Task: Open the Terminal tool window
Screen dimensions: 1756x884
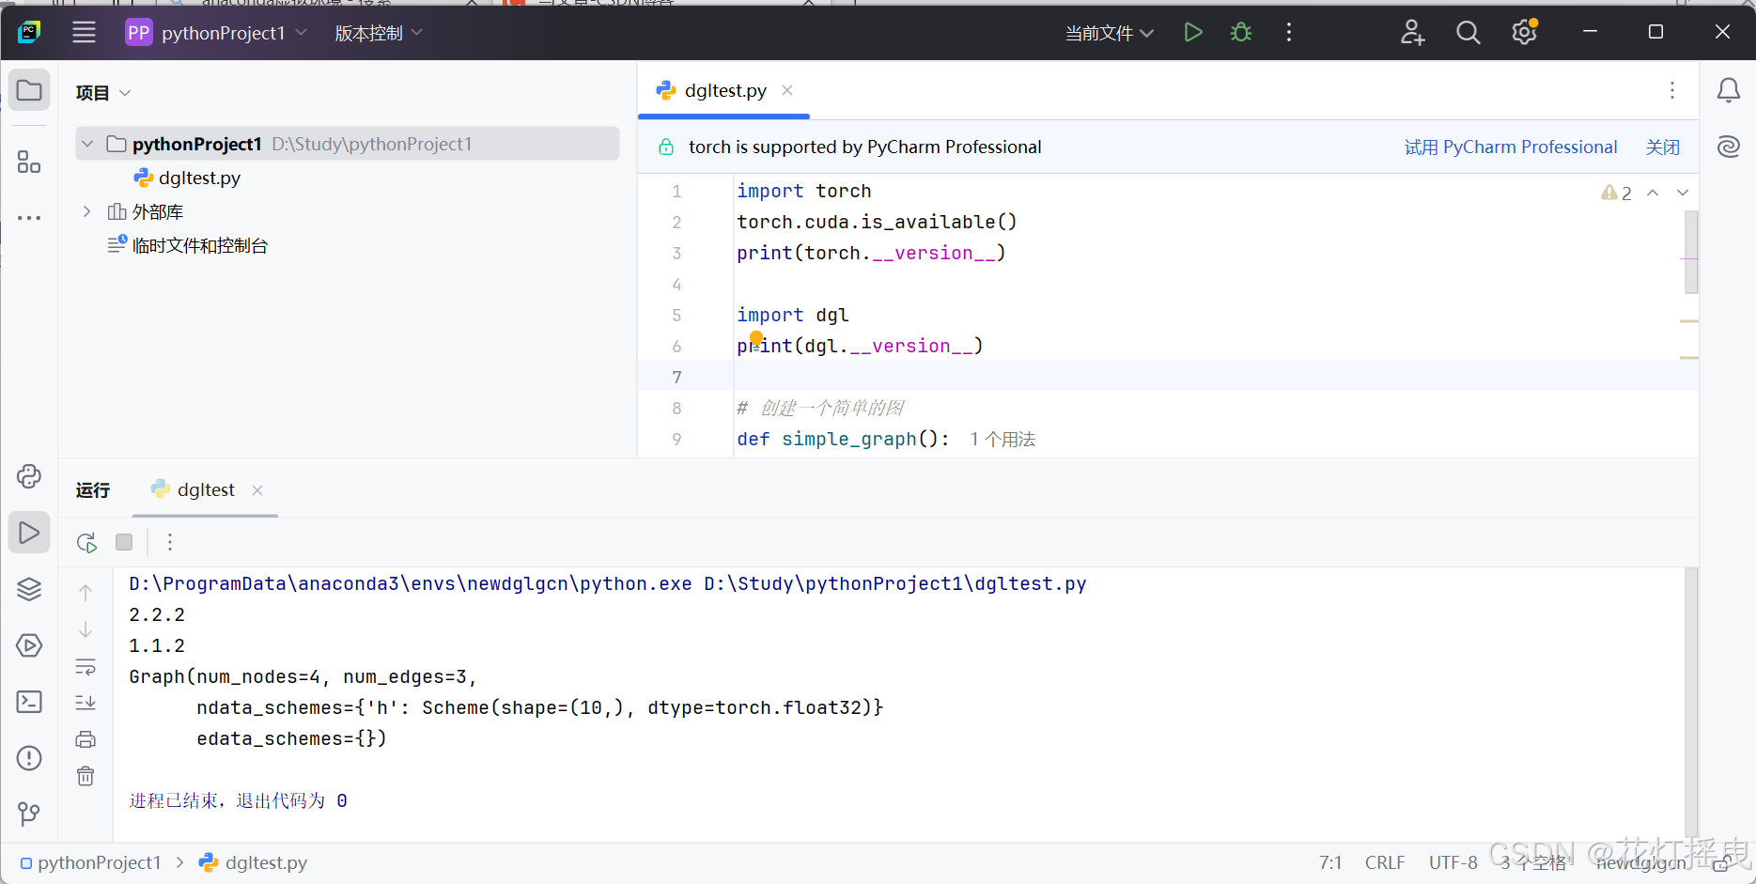Action: (x=29, y=702)
